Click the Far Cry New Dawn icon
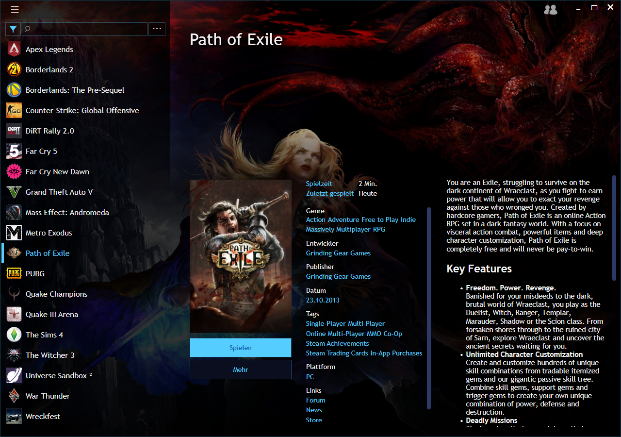This screenshot has height=437, width=621. (x=14, y=171)
